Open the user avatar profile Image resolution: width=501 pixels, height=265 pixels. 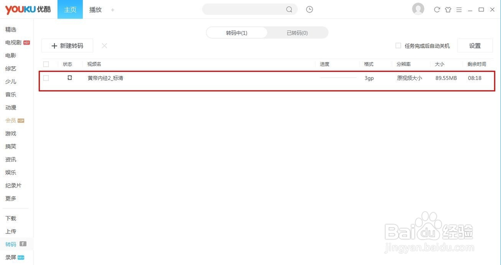pos(418,9)
